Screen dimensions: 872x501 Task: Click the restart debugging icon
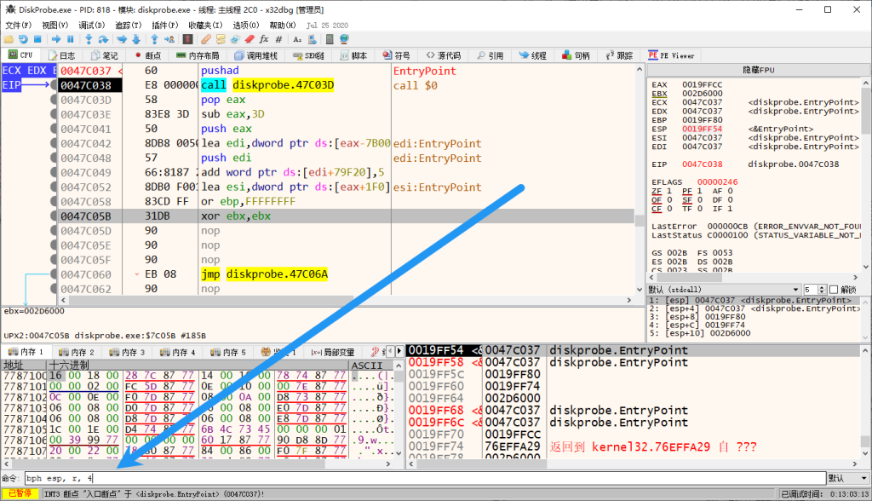[23, 39]
